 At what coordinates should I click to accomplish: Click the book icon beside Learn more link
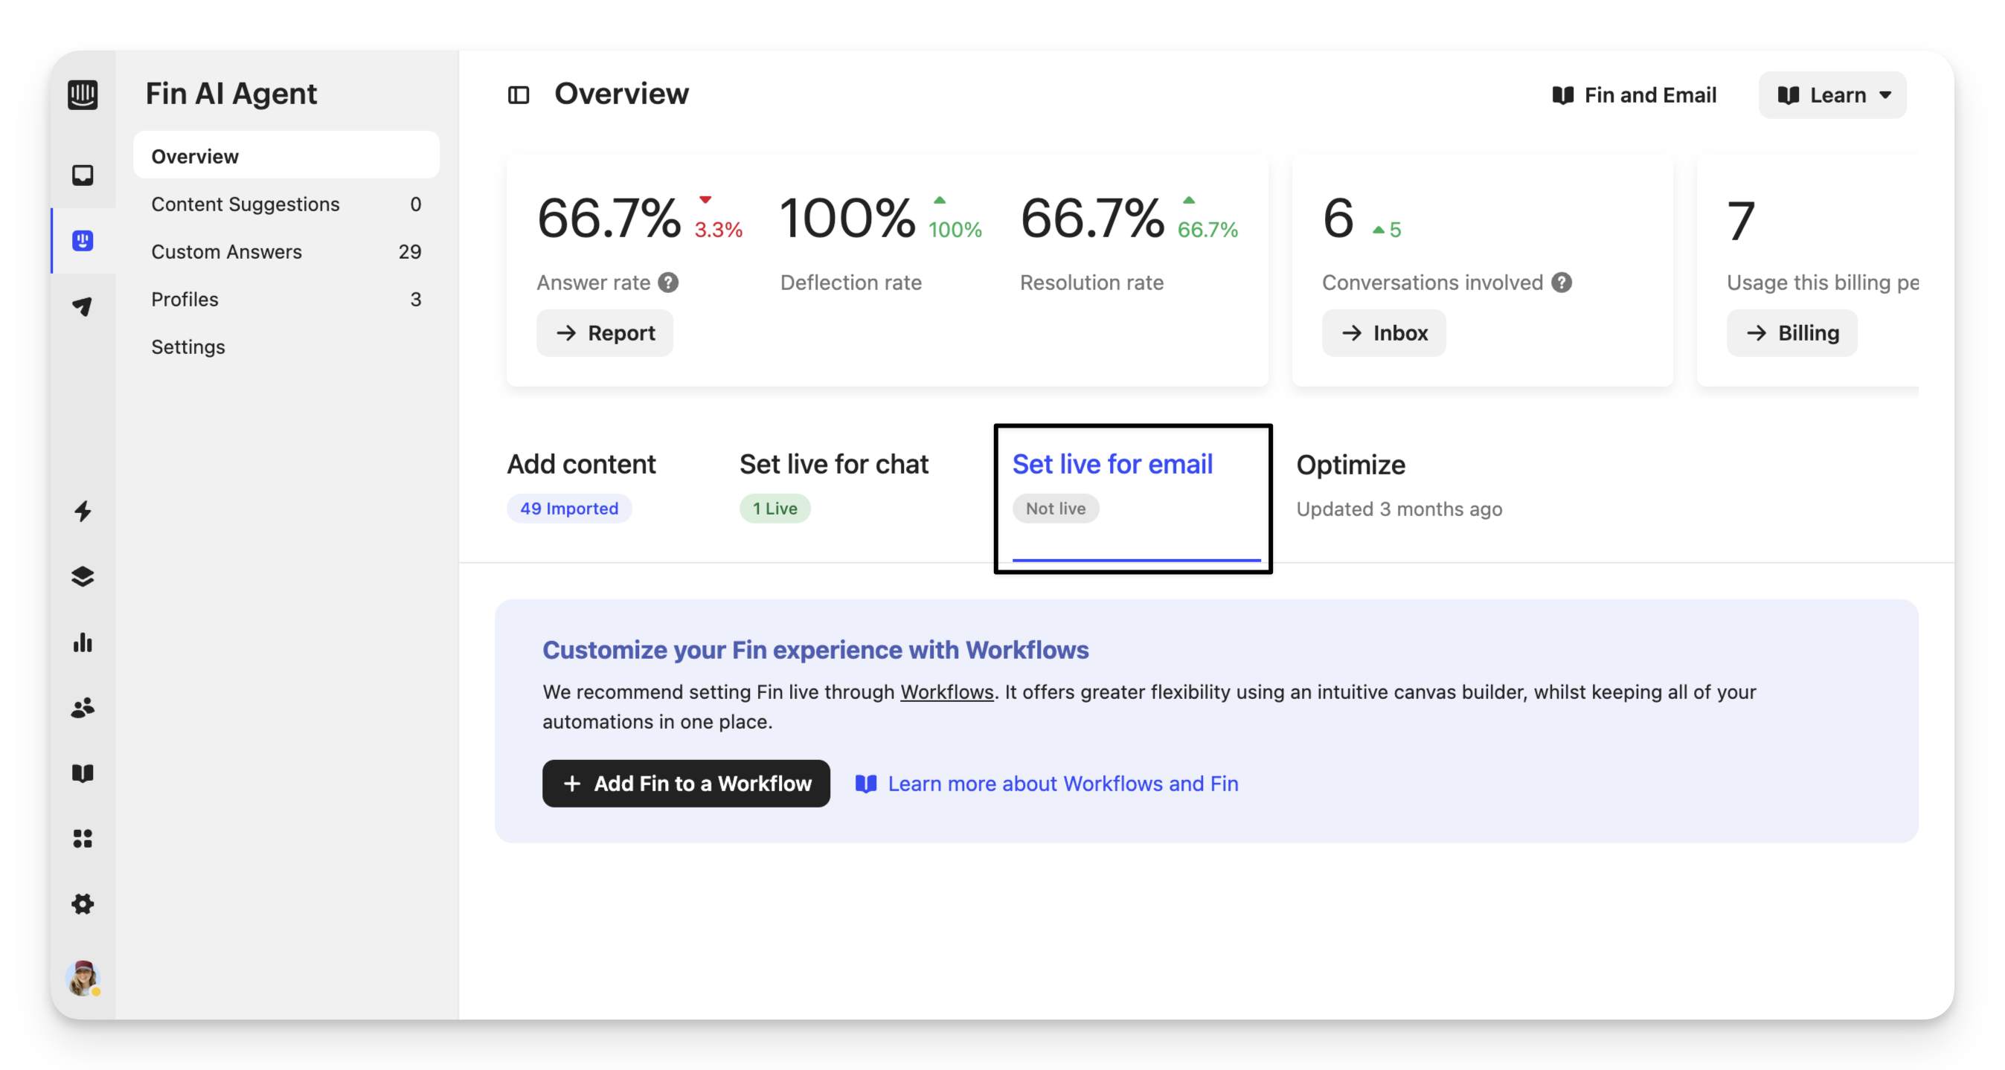point(865,784)
